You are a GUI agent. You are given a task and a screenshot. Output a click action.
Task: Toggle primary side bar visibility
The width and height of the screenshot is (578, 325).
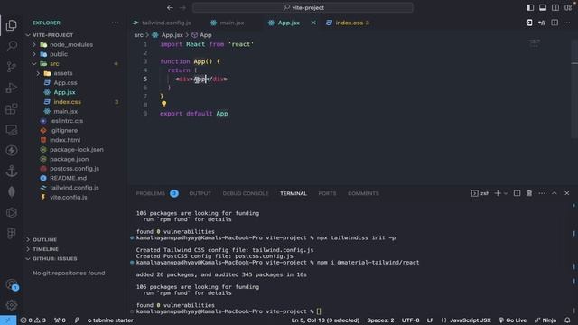530,8
